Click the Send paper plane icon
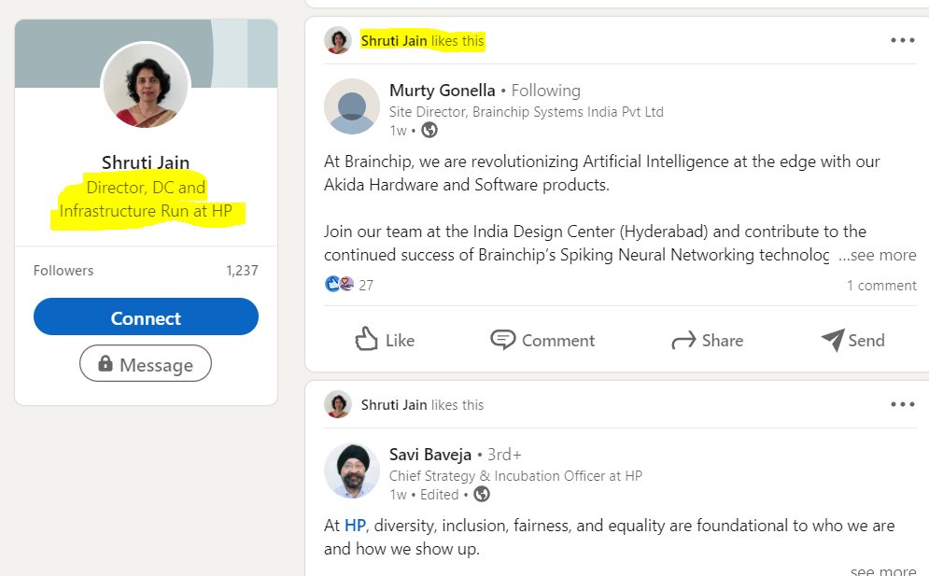 [832, 340]
